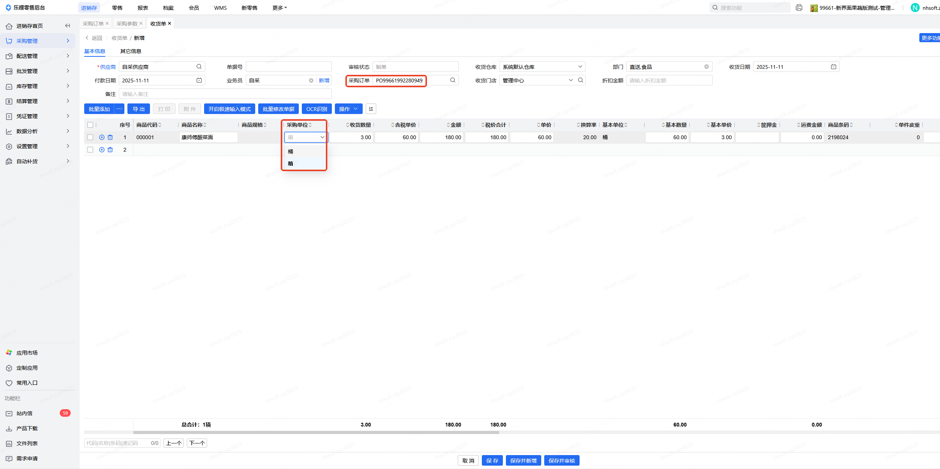Open the 报表 top menu
Viewport: 940px width, 469px height.
(x=143, y=8)
